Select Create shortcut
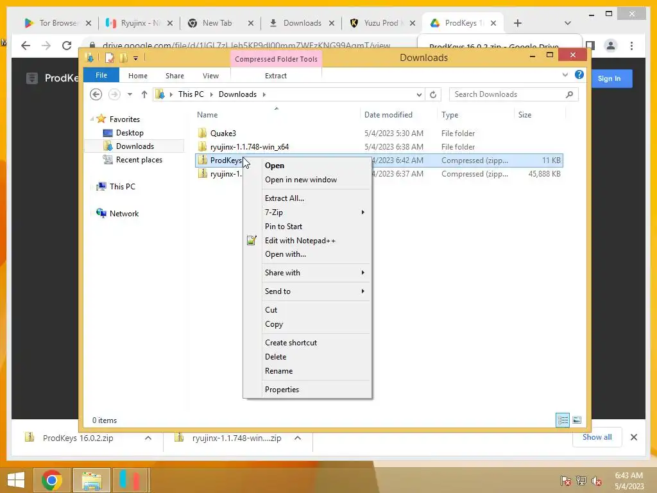657x493 pixels. pos(291,343)
